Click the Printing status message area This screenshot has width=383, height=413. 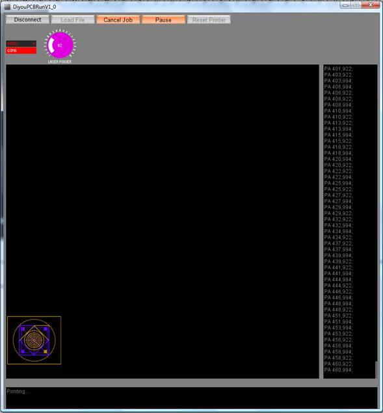(x=191, y=398)
